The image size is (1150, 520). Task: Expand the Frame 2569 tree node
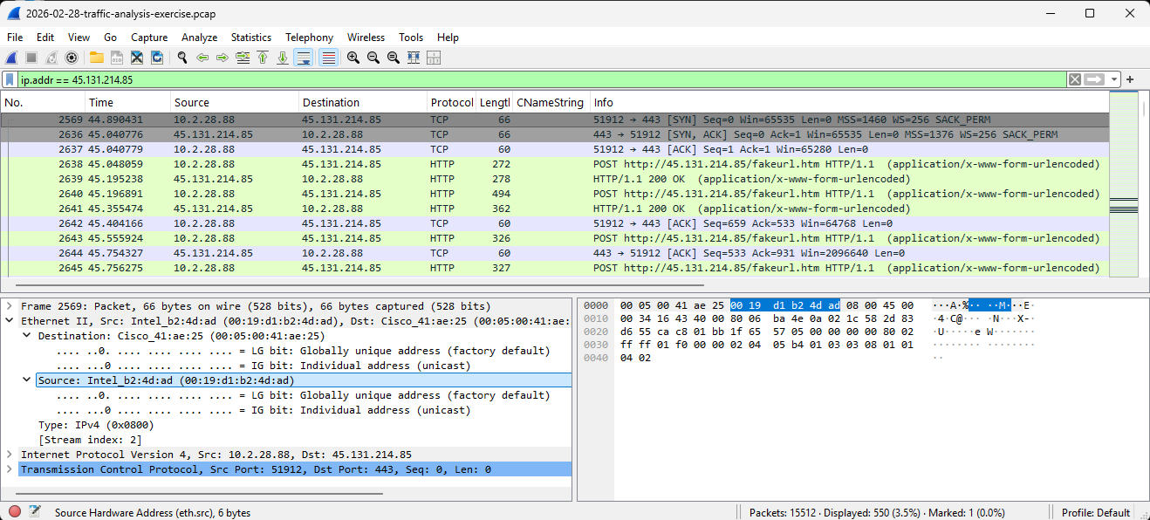pos(10,306)
